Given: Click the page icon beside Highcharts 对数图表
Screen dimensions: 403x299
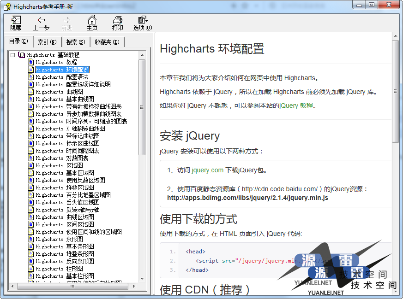Looking at the screenshot, I should tap(31, 158).
